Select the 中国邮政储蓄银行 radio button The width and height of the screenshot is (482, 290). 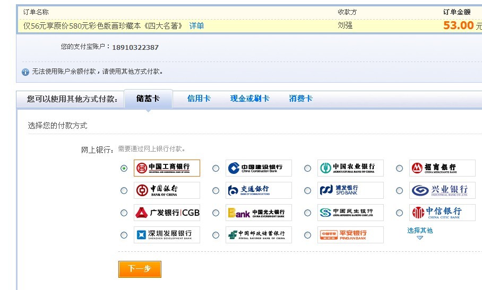tap(216, 235)
